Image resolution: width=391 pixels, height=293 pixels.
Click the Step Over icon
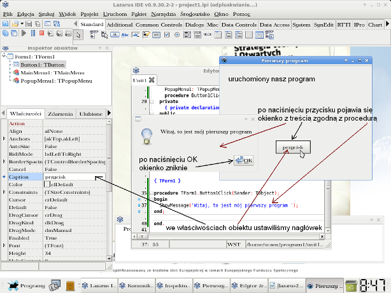pos(59,33)
